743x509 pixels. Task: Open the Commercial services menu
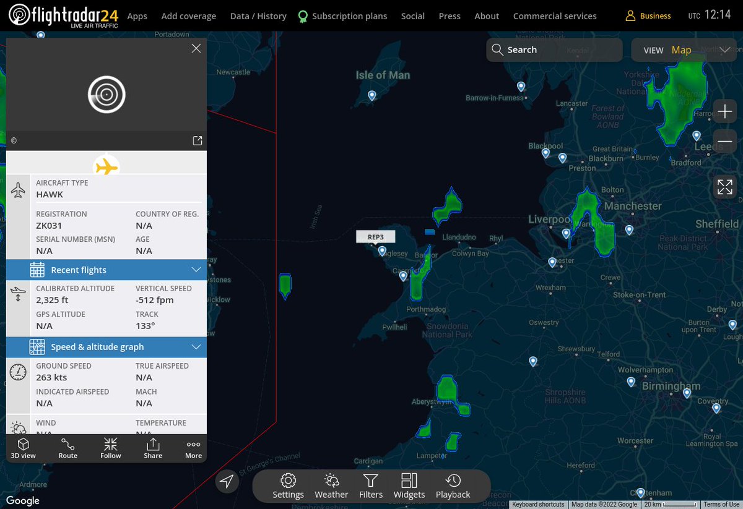(x=554, y=15)
